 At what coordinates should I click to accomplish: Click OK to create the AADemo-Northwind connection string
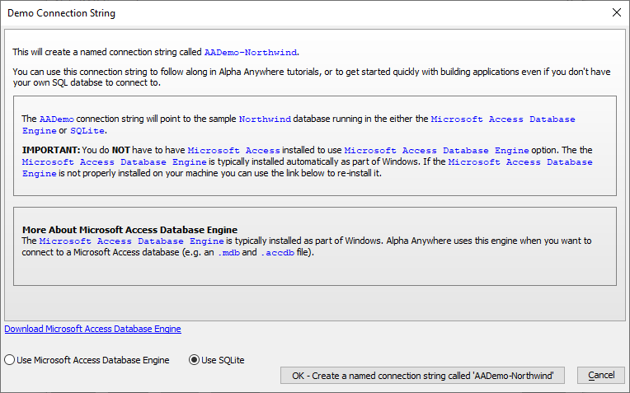click(422, 376)
